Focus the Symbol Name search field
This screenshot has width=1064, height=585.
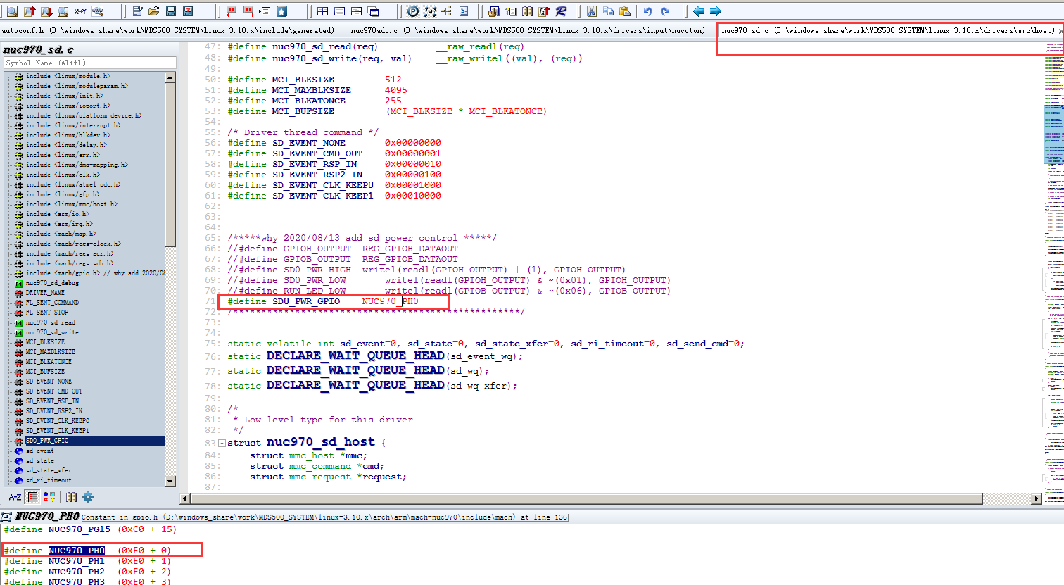(90, 63)
